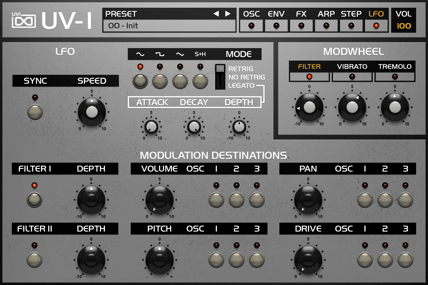Enable modwheel TREMOLO assignment
428x285 pixels.
click(x=395, y=77)
